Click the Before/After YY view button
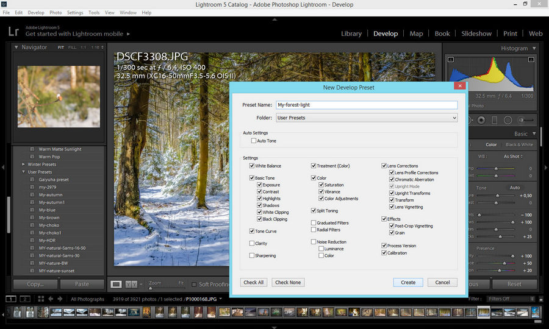 131,285
